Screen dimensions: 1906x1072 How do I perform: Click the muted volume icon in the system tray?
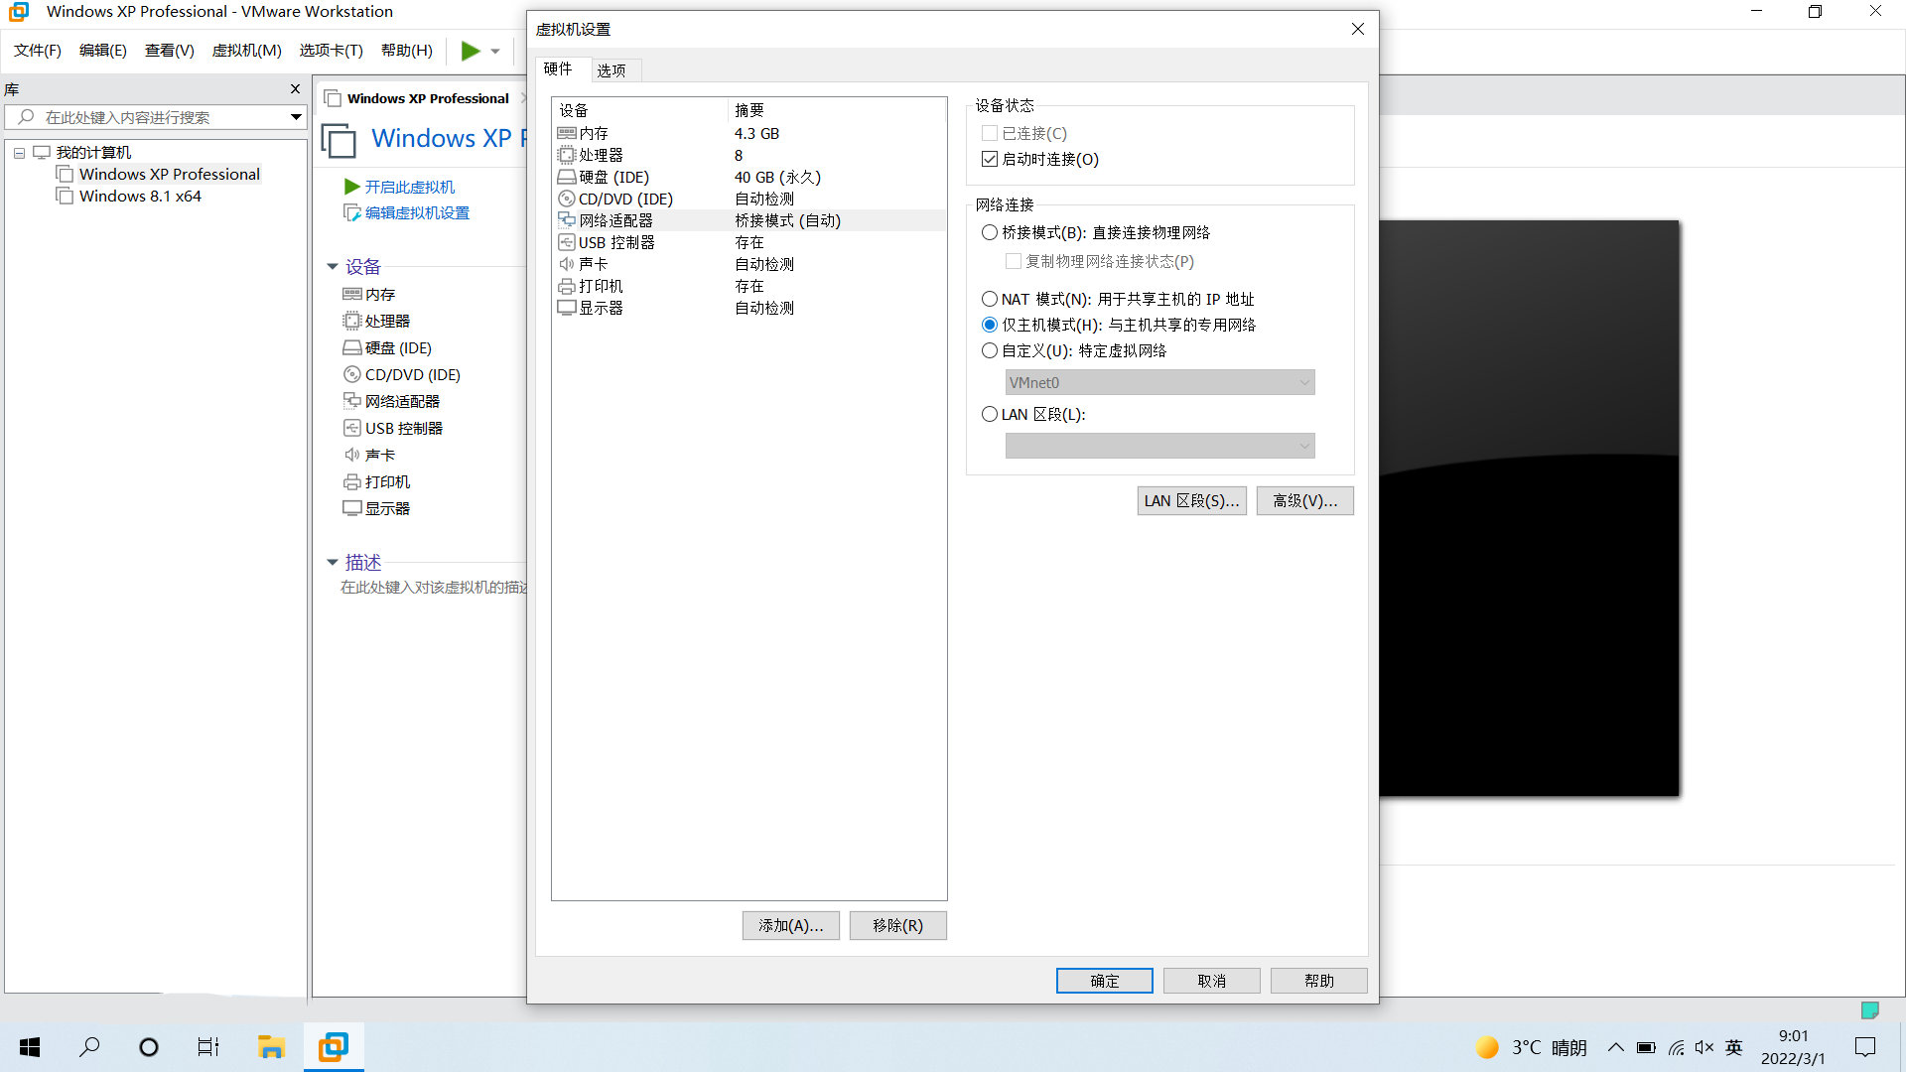tap(1704, 1047)
